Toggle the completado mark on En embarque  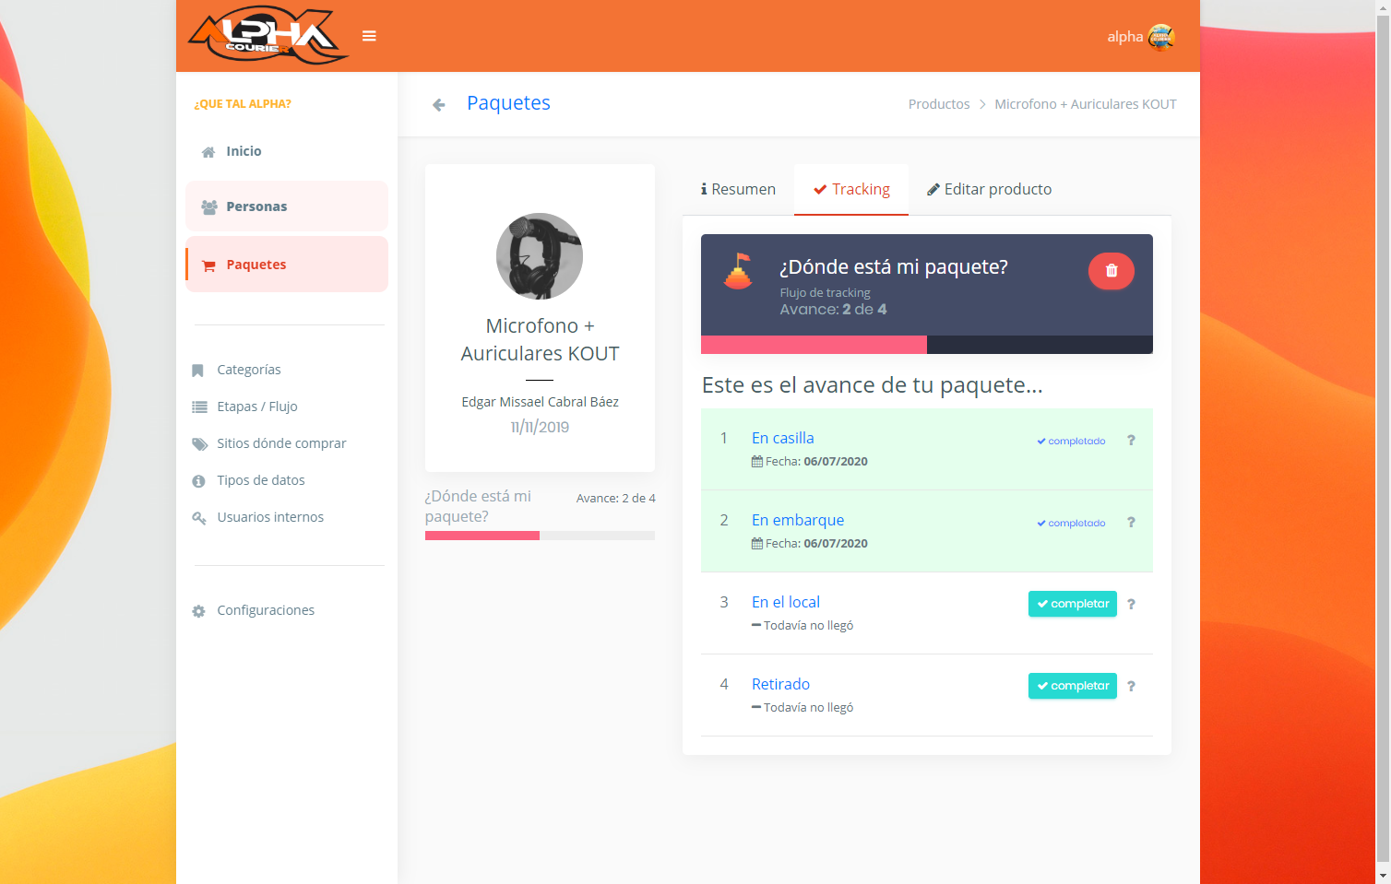(x=1071, y=523)
